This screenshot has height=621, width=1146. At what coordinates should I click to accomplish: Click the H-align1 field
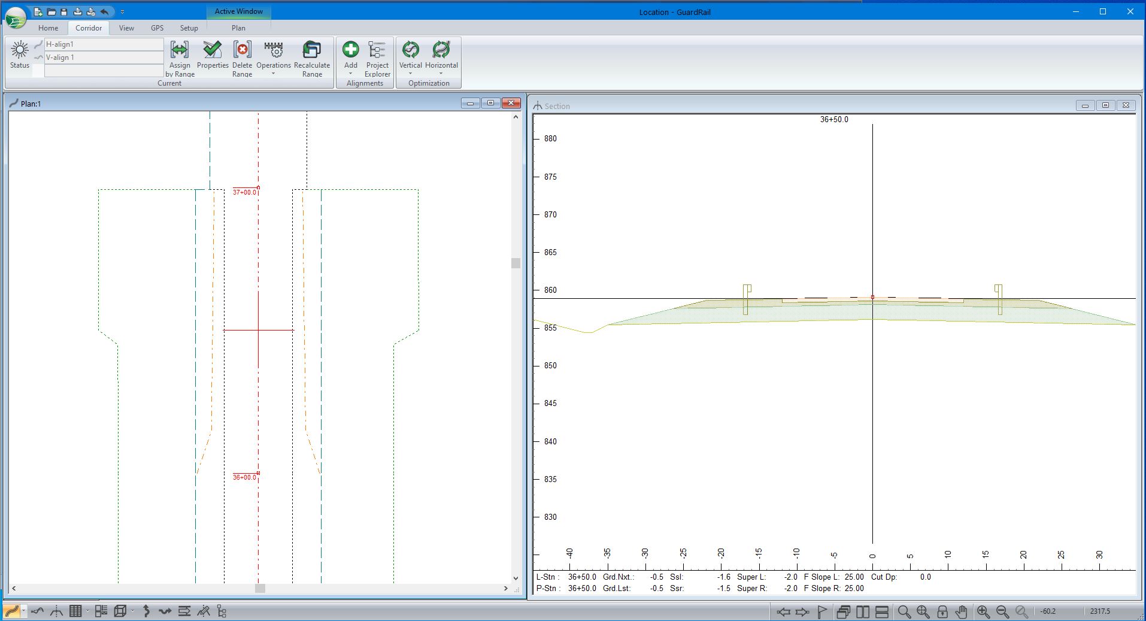pyautogui.click(x=104, y=44)
